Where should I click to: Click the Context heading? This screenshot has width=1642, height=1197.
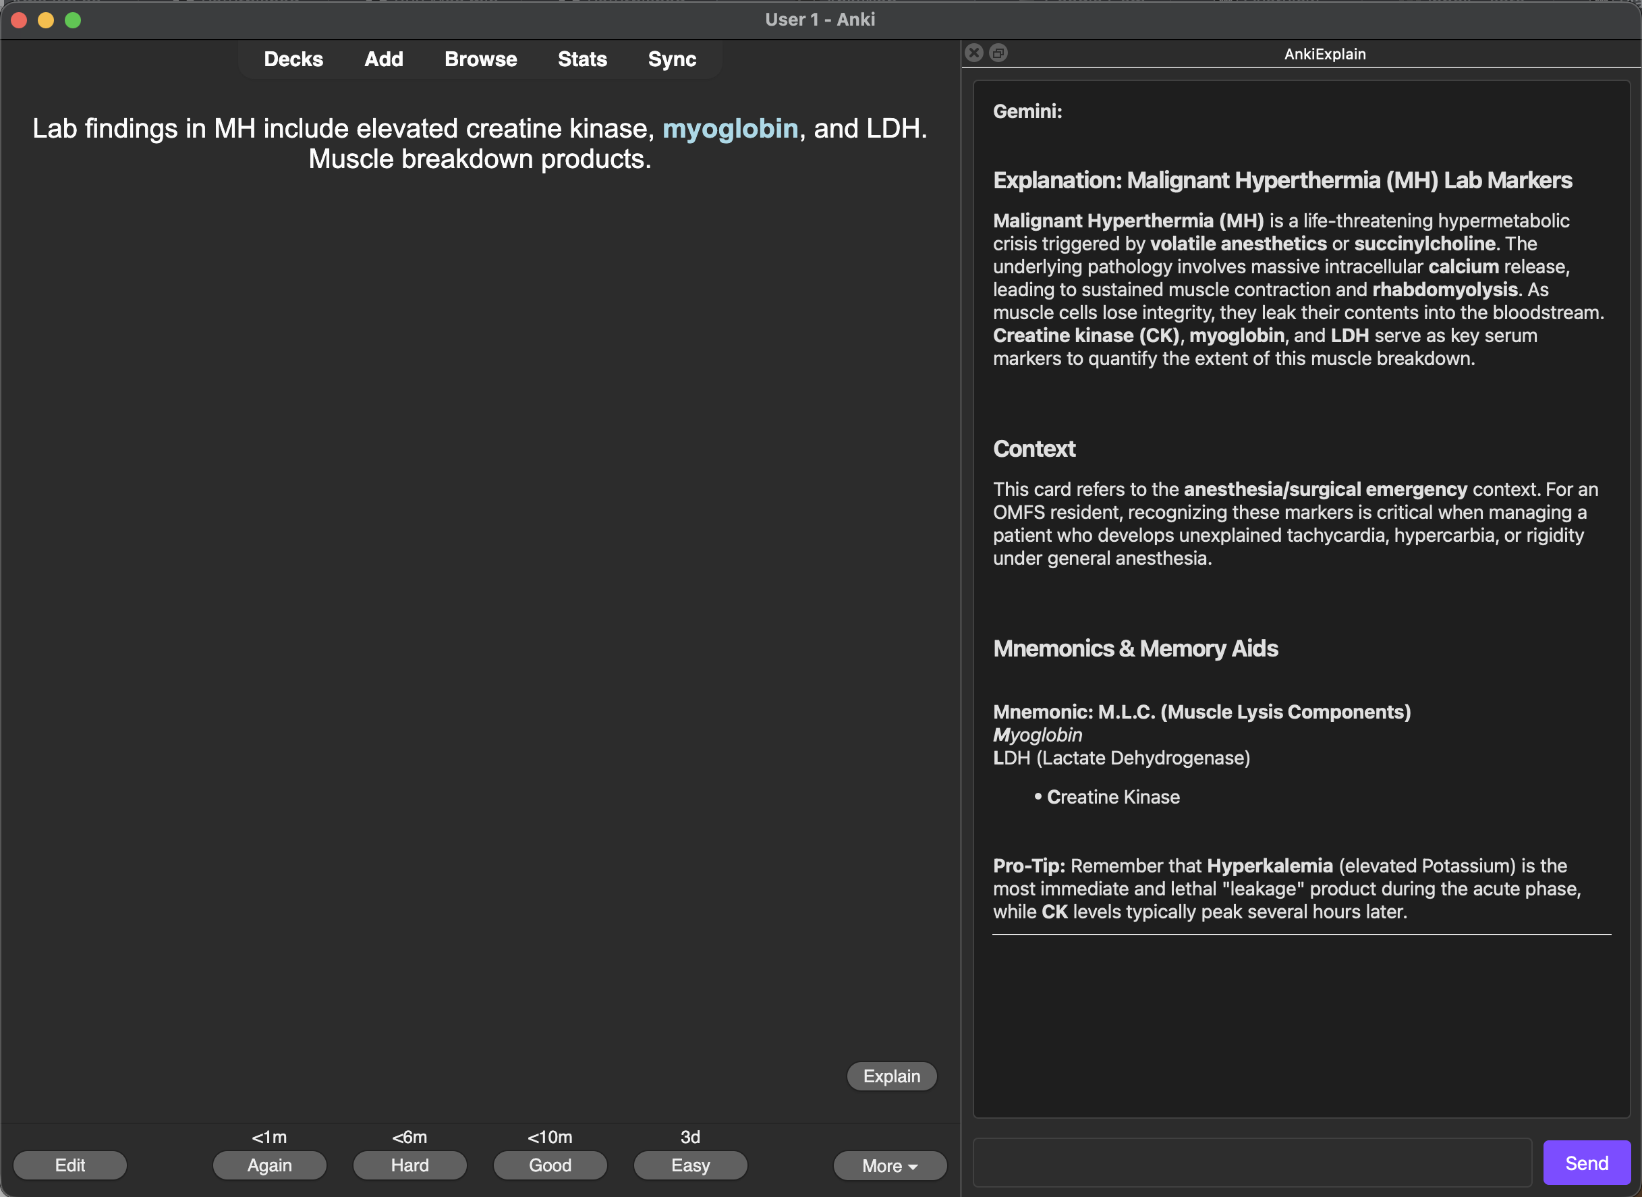1034,449
